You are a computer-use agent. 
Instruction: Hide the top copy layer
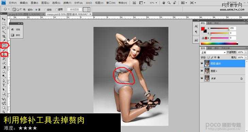(202, 63)
